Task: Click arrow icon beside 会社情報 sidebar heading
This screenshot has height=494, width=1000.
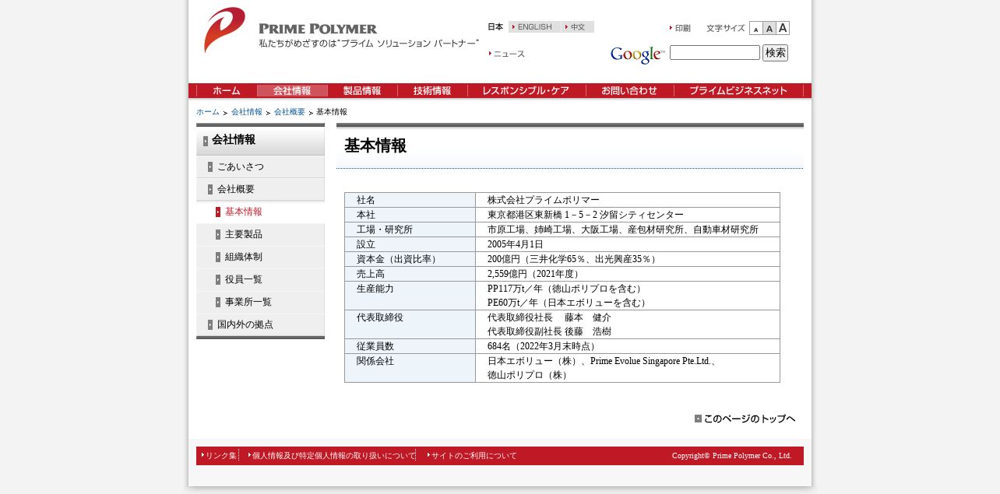Action: [x=206, y=142]
